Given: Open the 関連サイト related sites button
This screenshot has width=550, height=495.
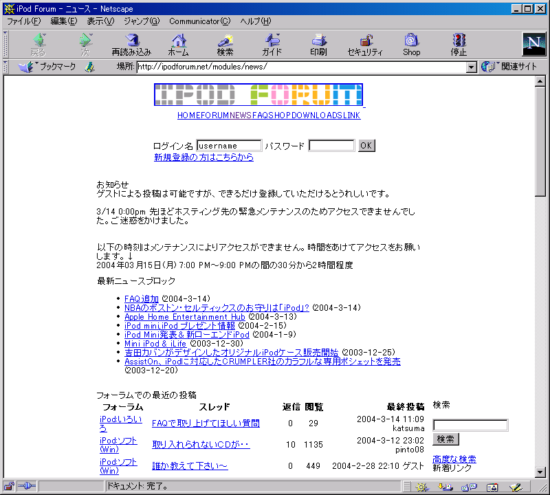Looking at the screenshot, I should coord(509,67).
